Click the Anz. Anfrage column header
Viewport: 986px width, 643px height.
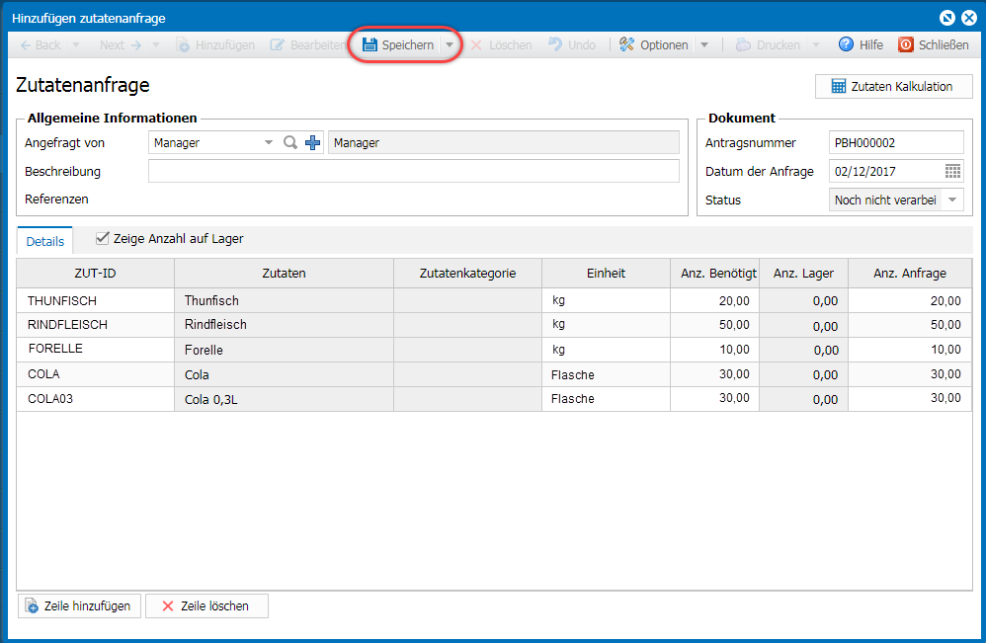pos(910,274)
